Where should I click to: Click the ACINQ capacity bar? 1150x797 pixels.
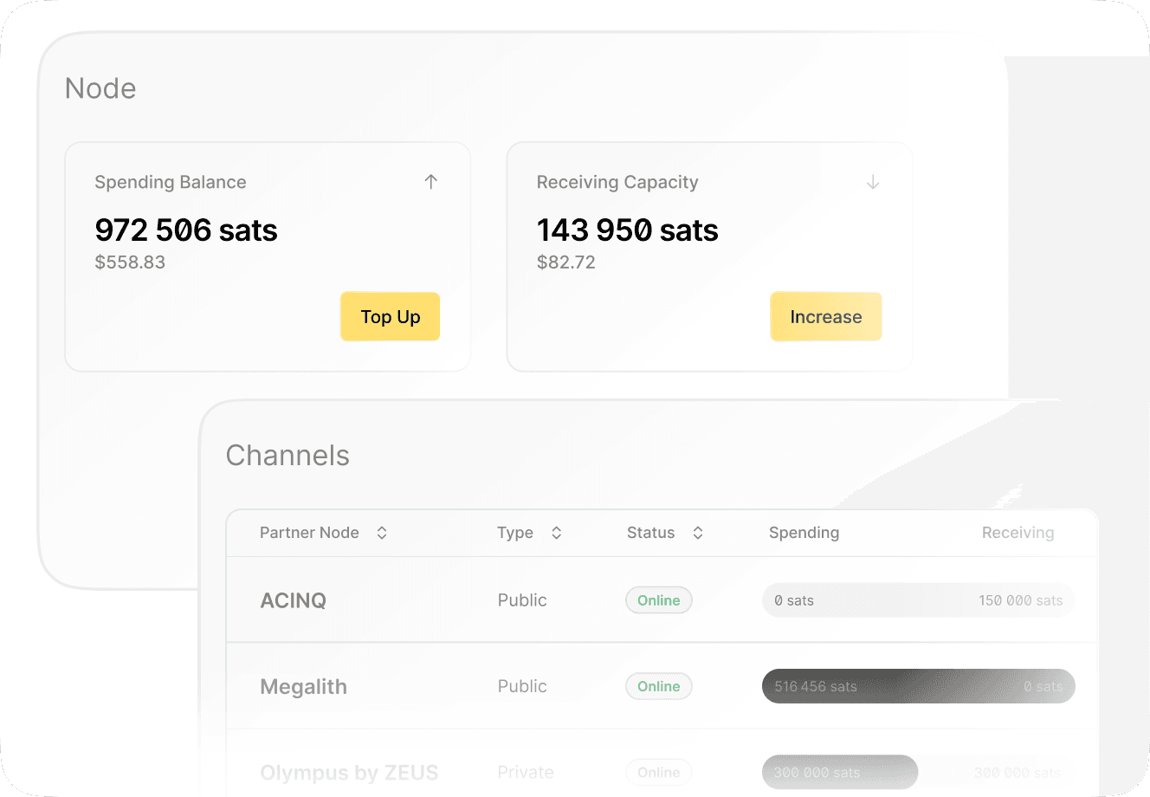[918, 600]
